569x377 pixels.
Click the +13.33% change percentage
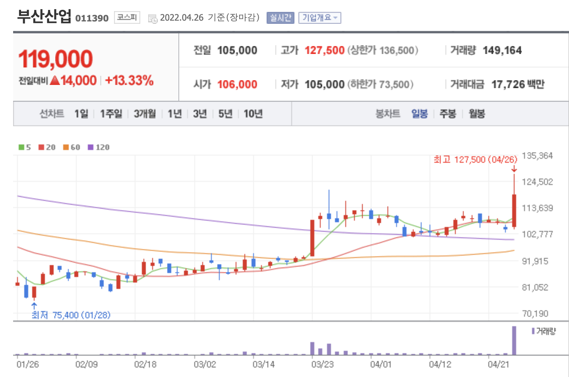(x=129, y=81)
